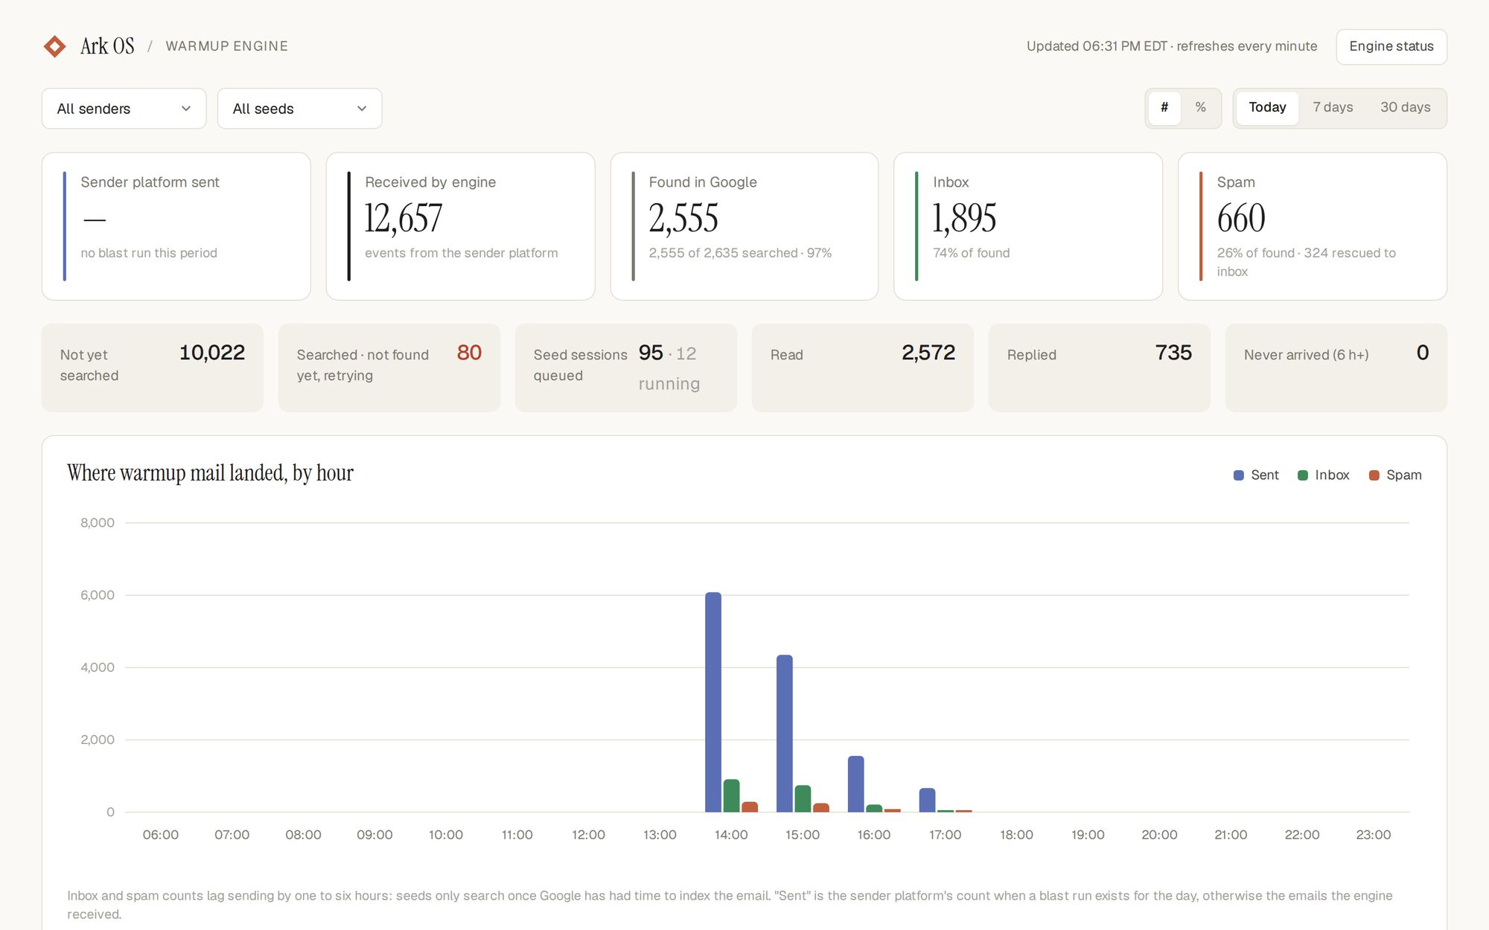
Task: Click the Inbox value 1,895
Action: point(964,219)
